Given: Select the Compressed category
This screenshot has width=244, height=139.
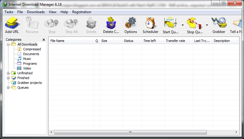Looking at the screenshot, I should pyautogui.click(x=32, y=49).
